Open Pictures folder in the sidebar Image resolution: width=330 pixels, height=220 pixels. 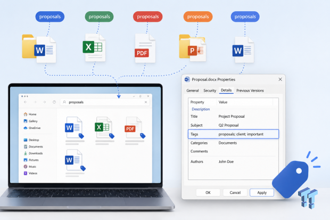point(31,160)
